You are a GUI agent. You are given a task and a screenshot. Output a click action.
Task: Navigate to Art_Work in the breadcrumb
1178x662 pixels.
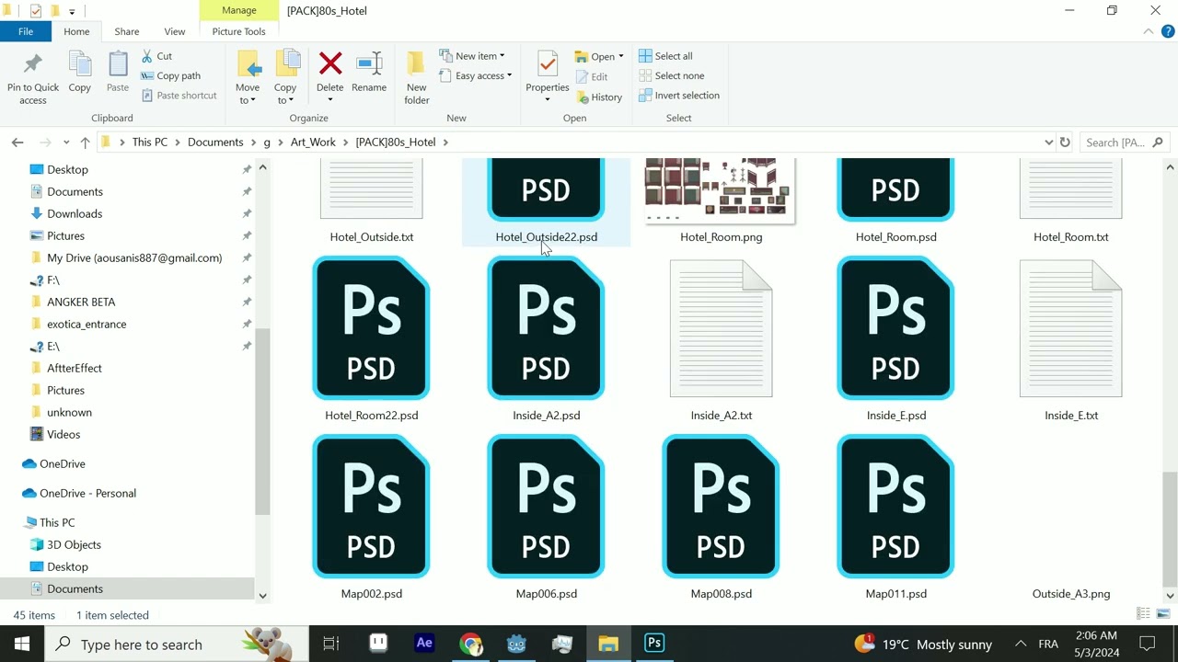(313, 143)
